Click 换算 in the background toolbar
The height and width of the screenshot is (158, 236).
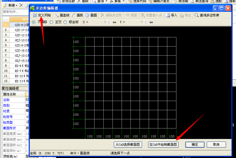(x=115, y=1)
